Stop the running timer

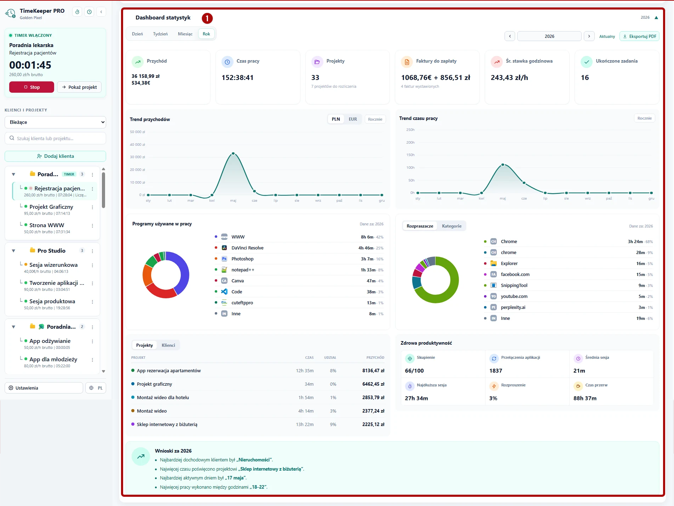pyautogui.click(x=31, y=87)
